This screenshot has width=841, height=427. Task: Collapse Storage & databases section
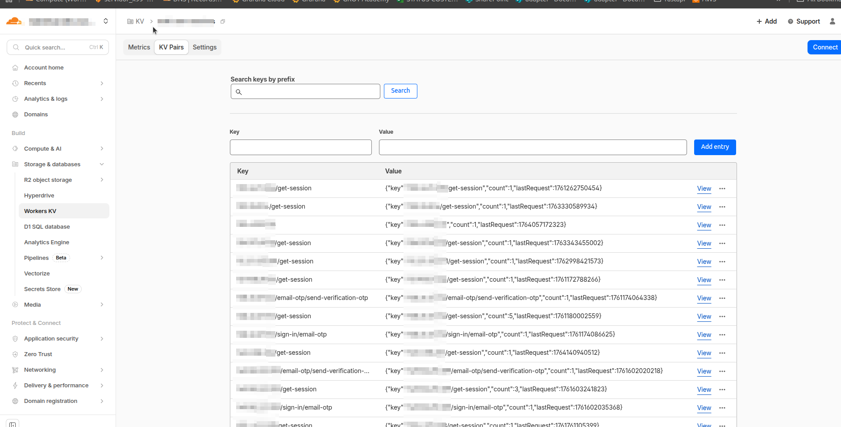point(102,164)
